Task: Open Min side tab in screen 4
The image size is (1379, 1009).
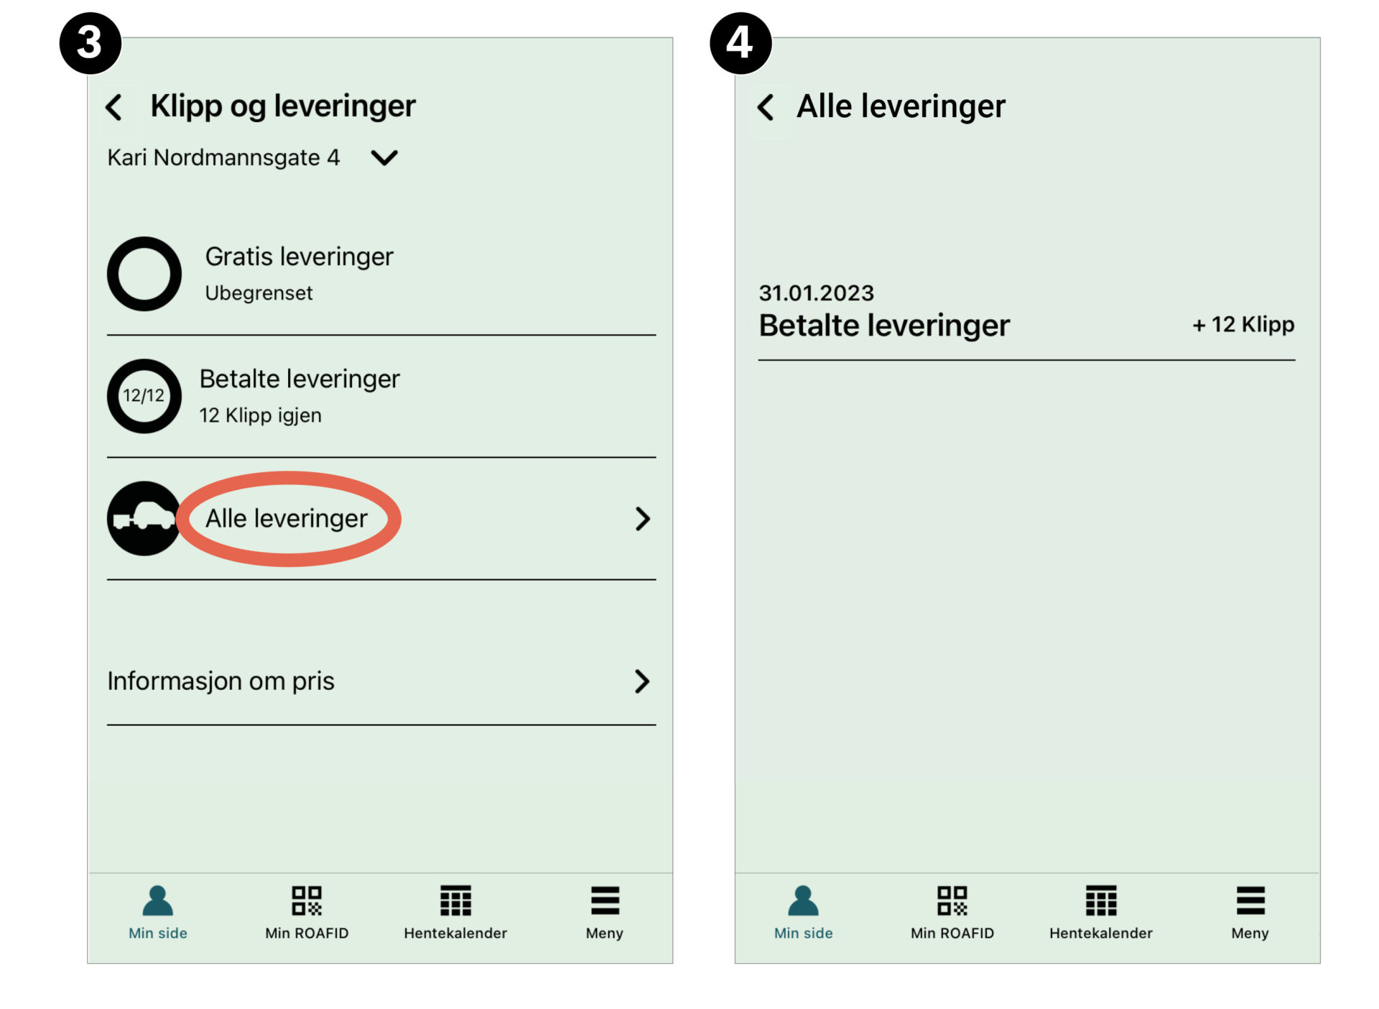Action: point(804,913)
